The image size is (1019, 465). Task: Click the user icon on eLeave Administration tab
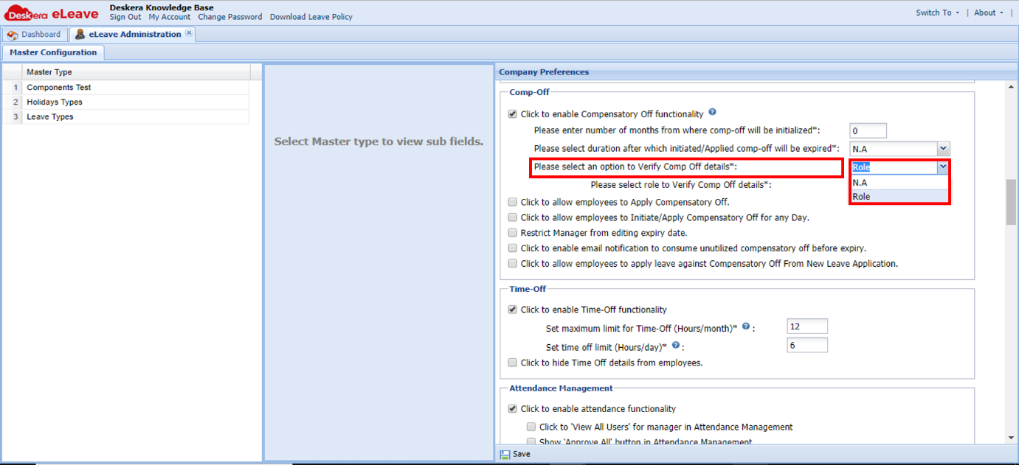pyautogui.click(x=78, y=33)
